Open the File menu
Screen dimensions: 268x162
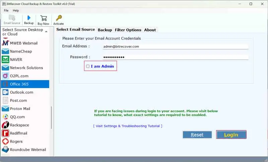(6, 10)
